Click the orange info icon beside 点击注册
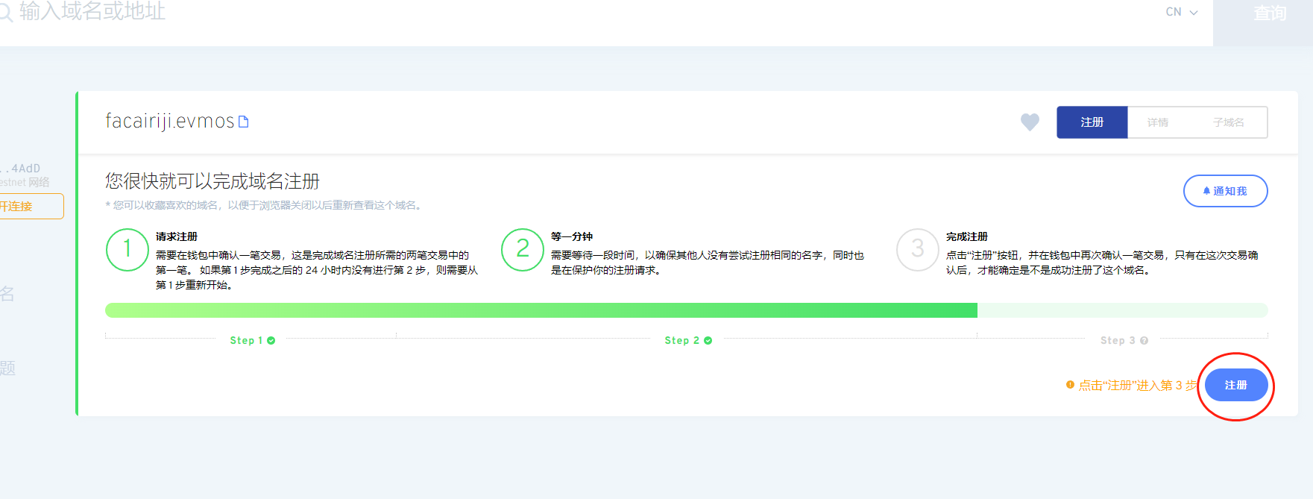The height and width of the screenshot is (499, 1313). (1070, 385)
